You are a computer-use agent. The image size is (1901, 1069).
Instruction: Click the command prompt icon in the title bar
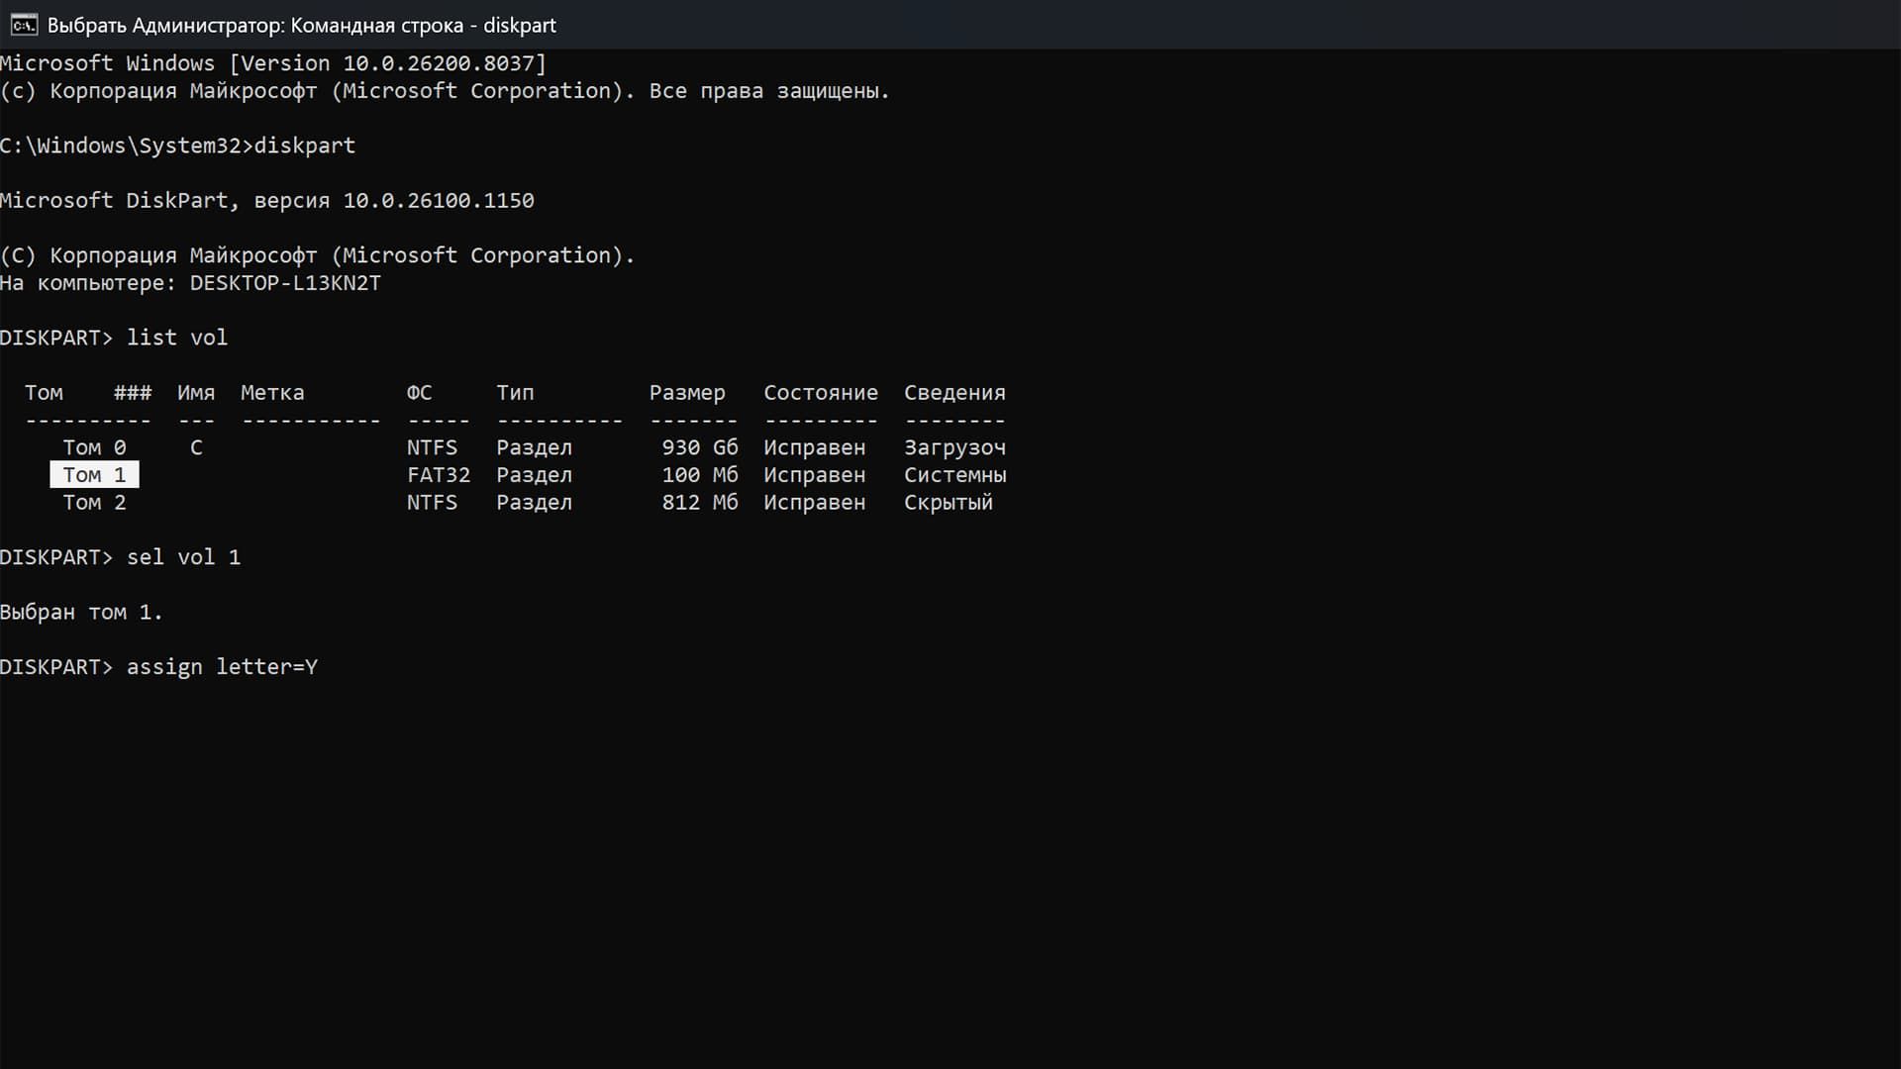pos(24,25)
